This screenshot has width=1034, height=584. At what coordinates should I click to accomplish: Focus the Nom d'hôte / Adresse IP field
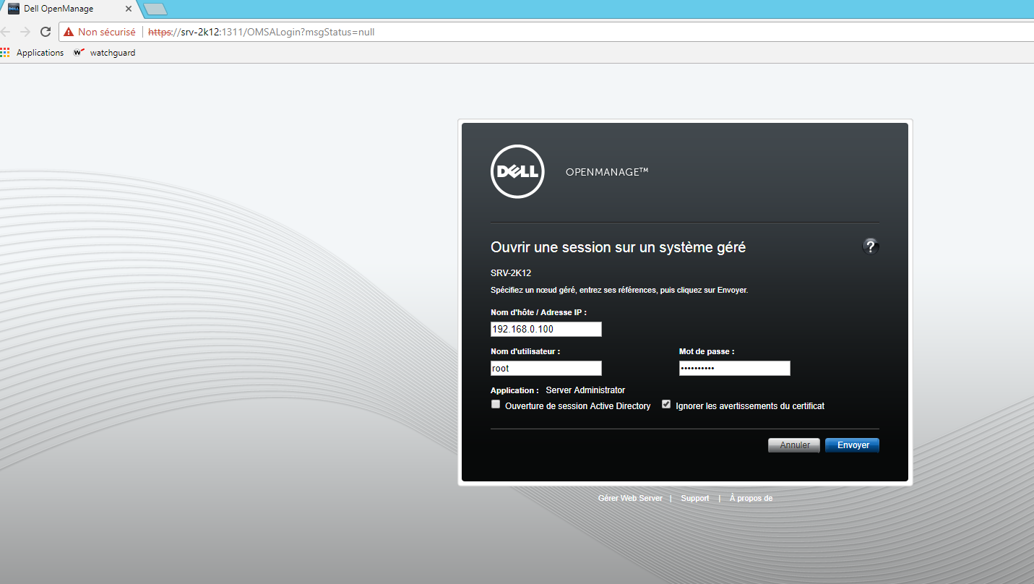pyautogui.click(x=546, y=330)
